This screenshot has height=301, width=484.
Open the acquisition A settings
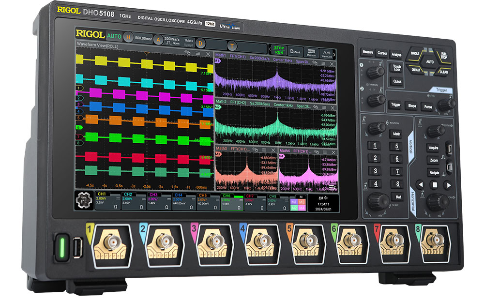click(x=158, y=40)
